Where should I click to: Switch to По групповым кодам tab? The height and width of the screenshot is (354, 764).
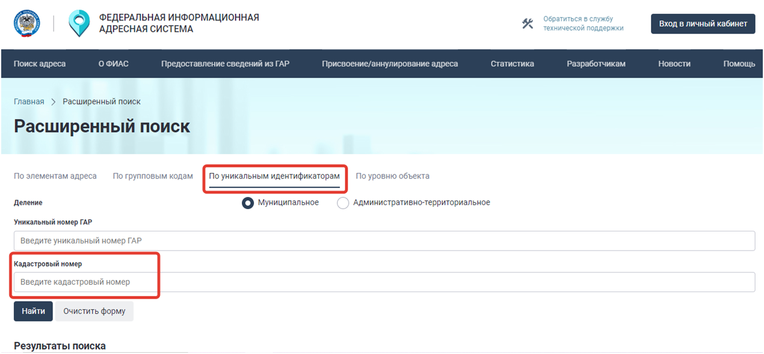153,176
